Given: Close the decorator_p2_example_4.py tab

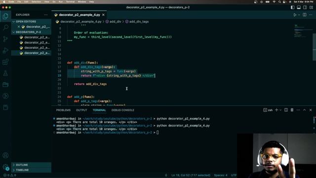Looking at the screenshot, I should 103,15.
